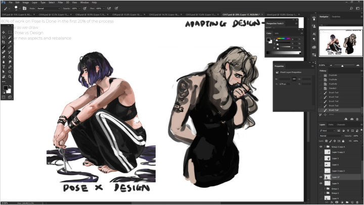The image size is (364, 205).
Task: Select the Move tool
Action: (x=4, y=32)
